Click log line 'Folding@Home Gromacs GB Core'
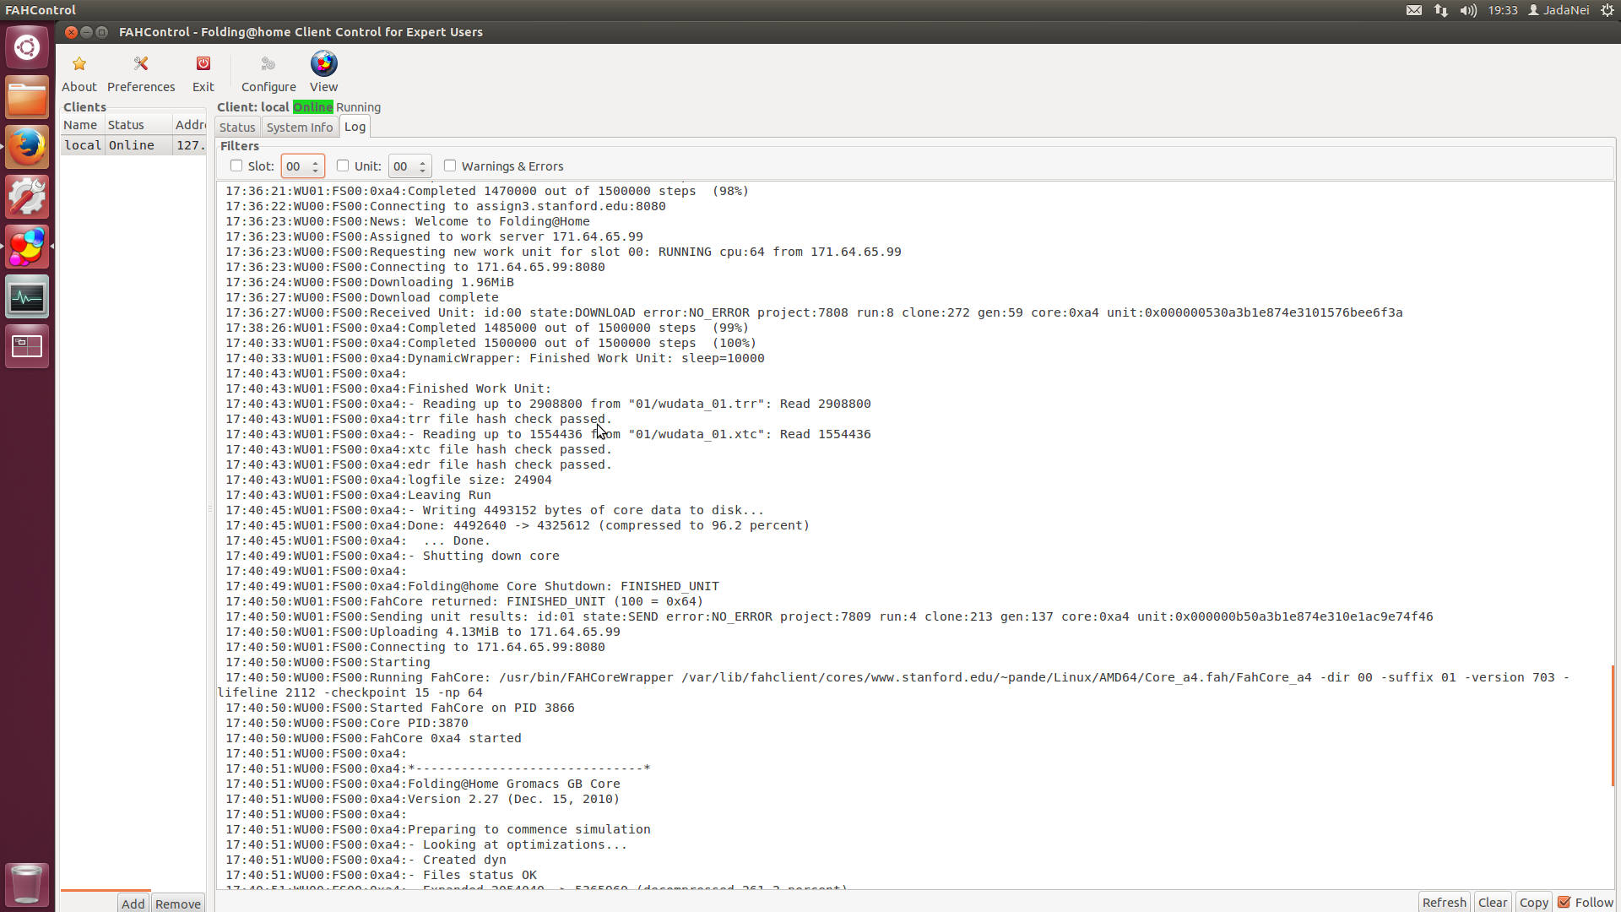This screenshot has height=912, width=1621. (423, 784)
